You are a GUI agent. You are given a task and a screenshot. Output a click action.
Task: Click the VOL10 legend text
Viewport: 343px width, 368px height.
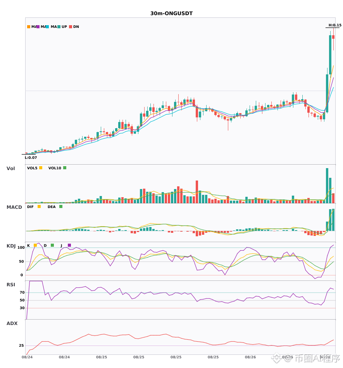(x=55, y=168)
